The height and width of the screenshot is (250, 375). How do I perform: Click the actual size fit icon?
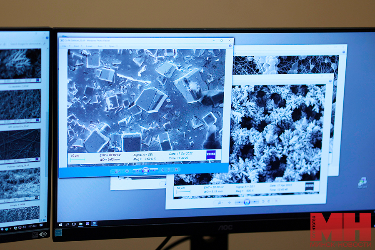(127, 171)
